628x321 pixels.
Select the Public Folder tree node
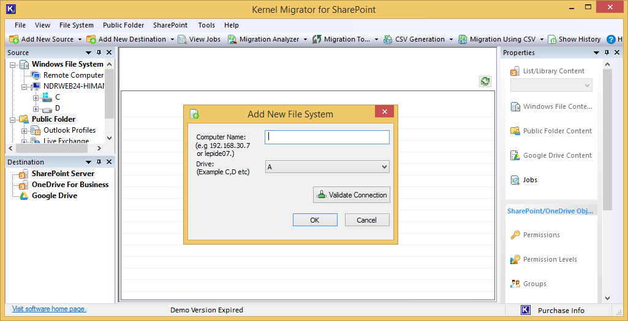[x=54, y=119]
